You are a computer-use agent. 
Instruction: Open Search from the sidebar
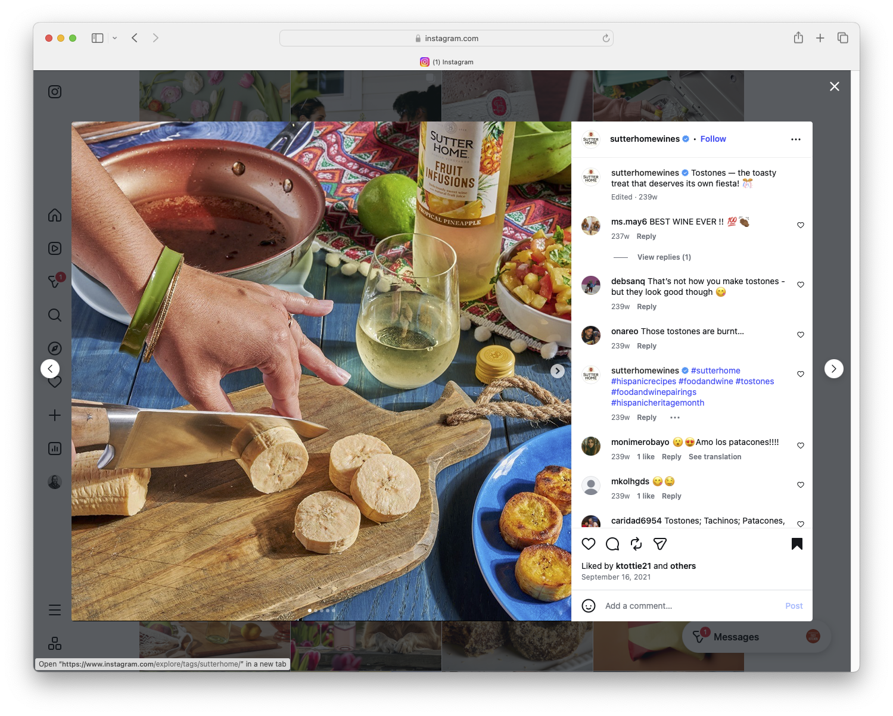[54, 315]
